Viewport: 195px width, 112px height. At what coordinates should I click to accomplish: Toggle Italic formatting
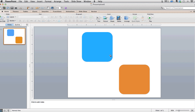tap(24, 21)
